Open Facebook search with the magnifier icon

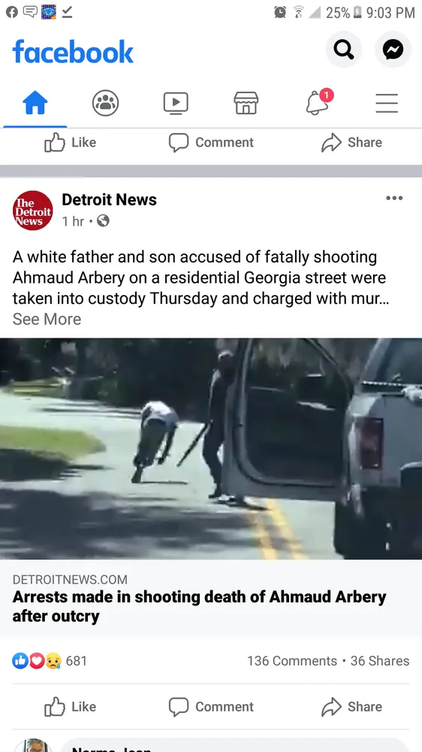click(x=343, y=50)
